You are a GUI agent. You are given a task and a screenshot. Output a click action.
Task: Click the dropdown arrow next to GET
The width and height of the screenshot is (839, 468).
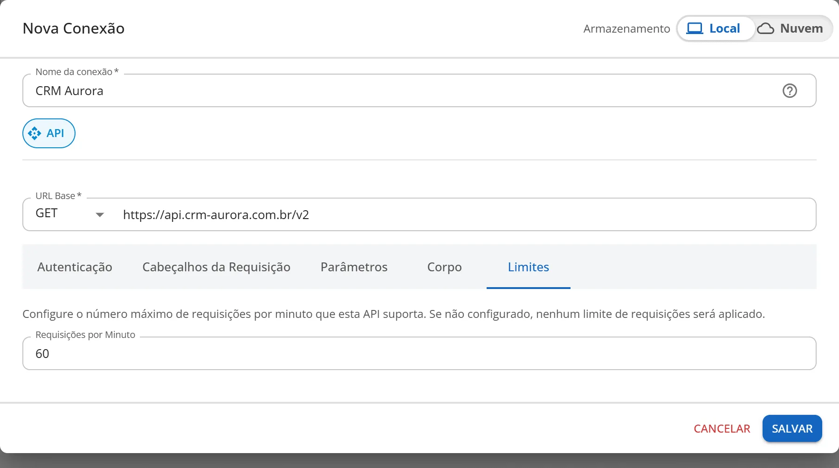(100, 215)
